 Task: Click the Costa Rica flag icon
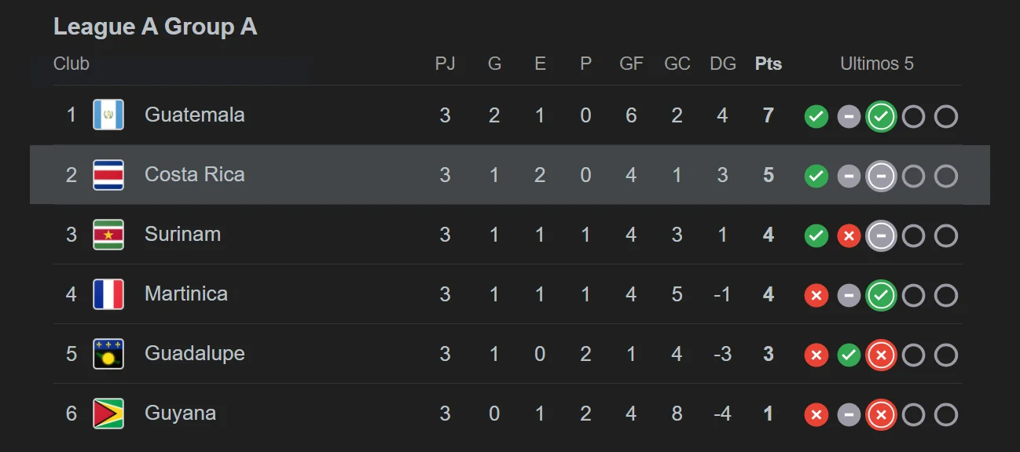(108, 175)
